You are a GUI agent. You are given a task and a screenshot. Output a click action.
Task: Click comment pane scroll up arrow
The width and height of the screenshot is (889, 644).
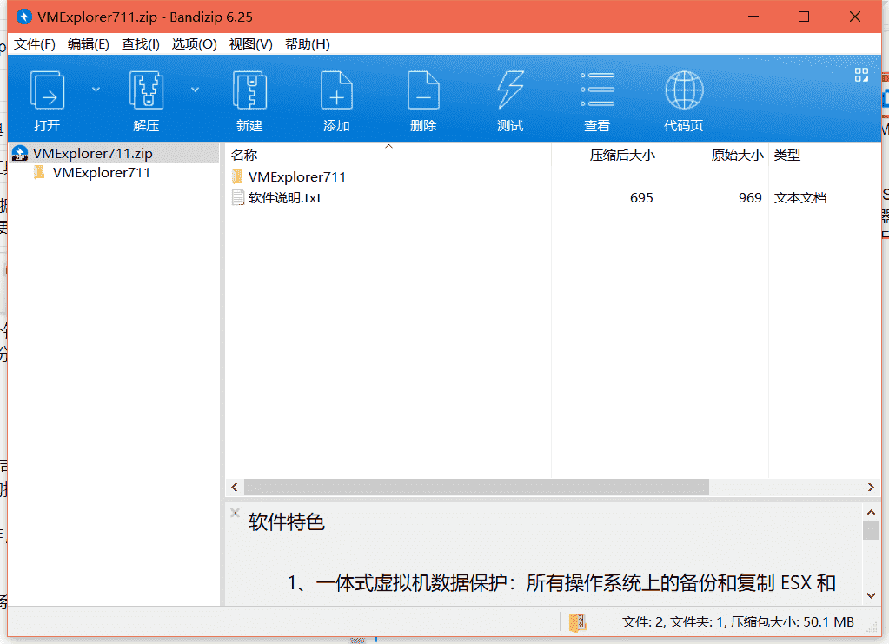pyautogui.click(x=871, y=512)
